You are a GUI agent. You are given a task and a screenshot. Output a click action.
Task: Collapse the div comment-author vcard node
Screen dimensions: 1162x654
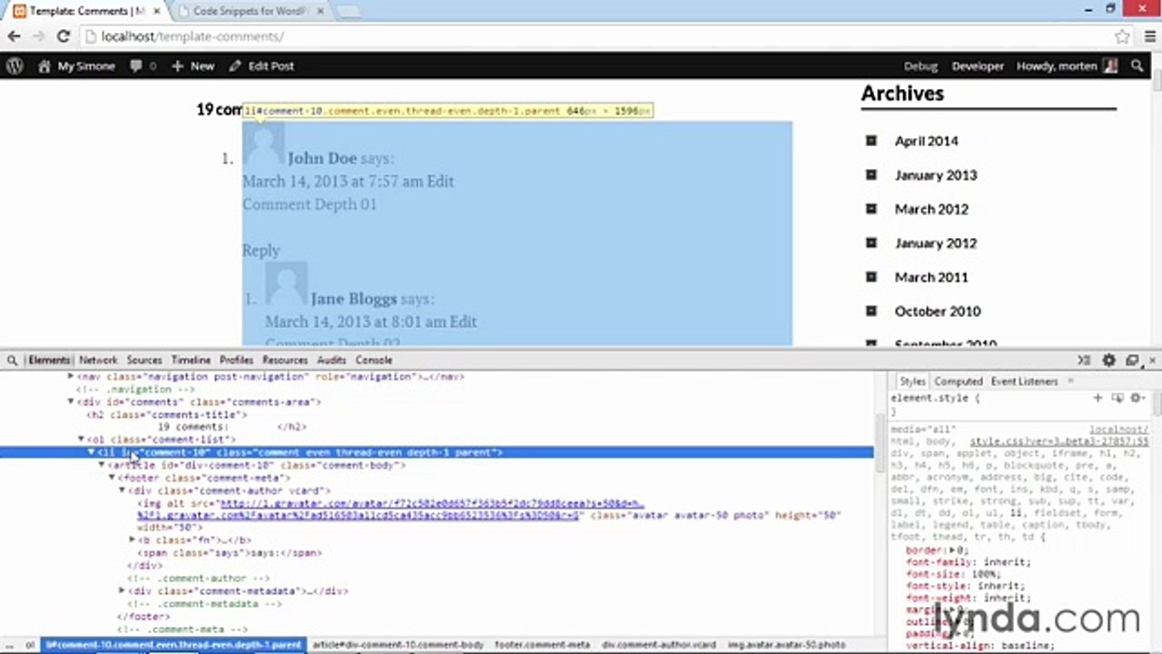pos(122,490)
